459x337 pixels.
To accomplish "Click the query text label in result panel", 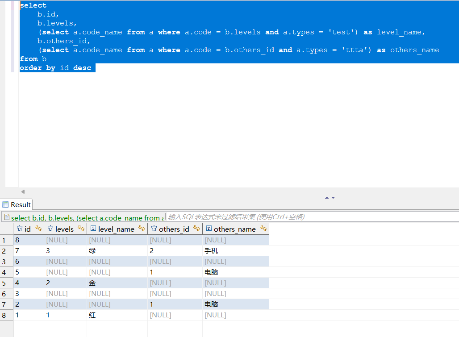I will coord(87,218).
